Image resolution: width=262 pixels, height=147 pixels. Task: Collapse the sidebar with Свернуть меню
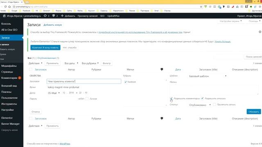point(9,130)
